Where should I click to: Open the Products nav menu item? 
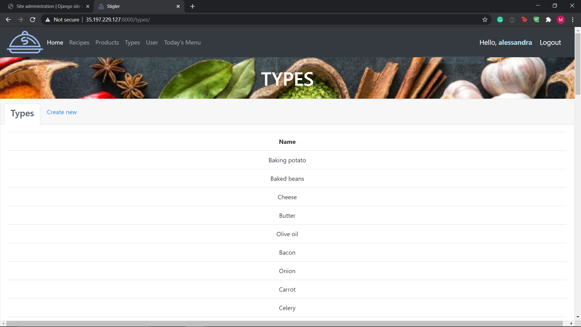tap(107, 42)
